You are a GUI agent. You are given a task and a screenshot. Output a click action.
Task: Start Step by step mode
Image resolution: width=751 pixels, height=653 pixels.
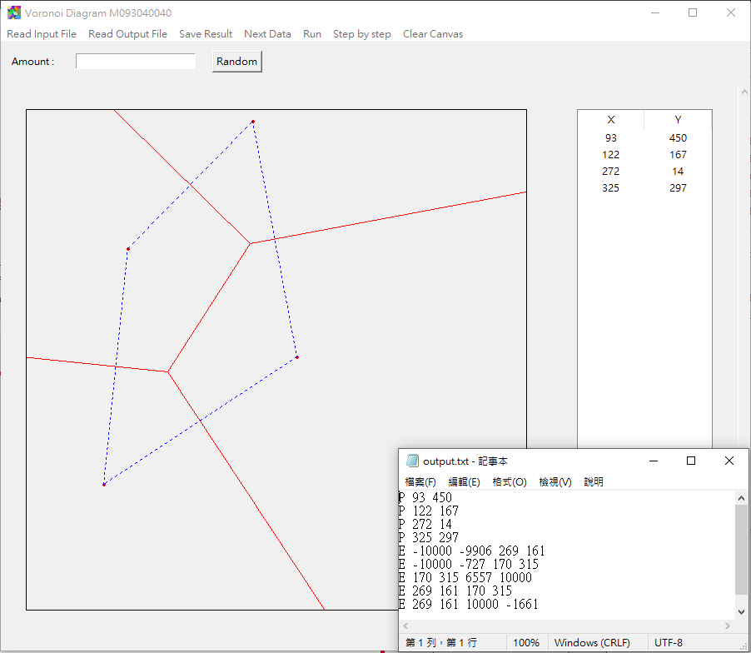click(362, 34)
